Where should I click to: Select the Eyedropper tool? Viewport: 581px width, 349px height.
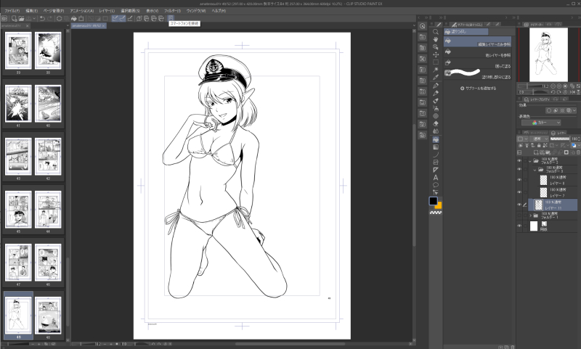pyautogui.click(x=436, y=78)
